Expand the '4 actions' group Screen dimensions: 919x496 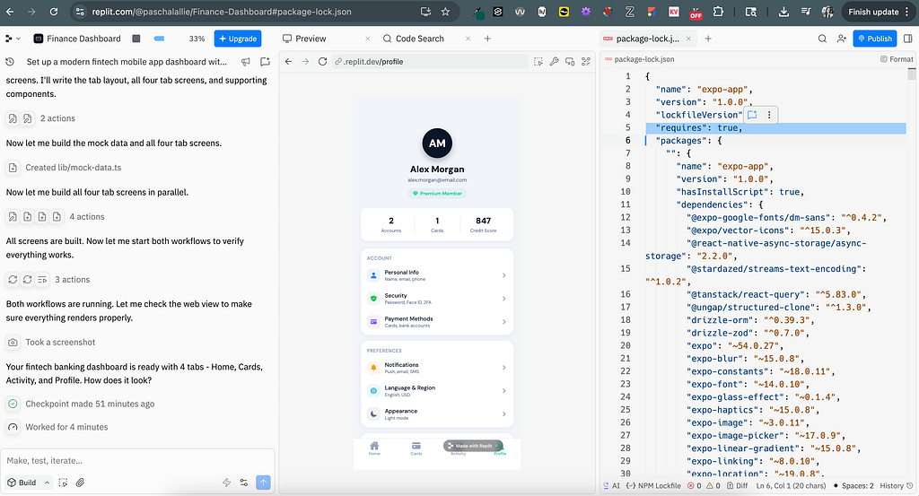click(55, 217)
